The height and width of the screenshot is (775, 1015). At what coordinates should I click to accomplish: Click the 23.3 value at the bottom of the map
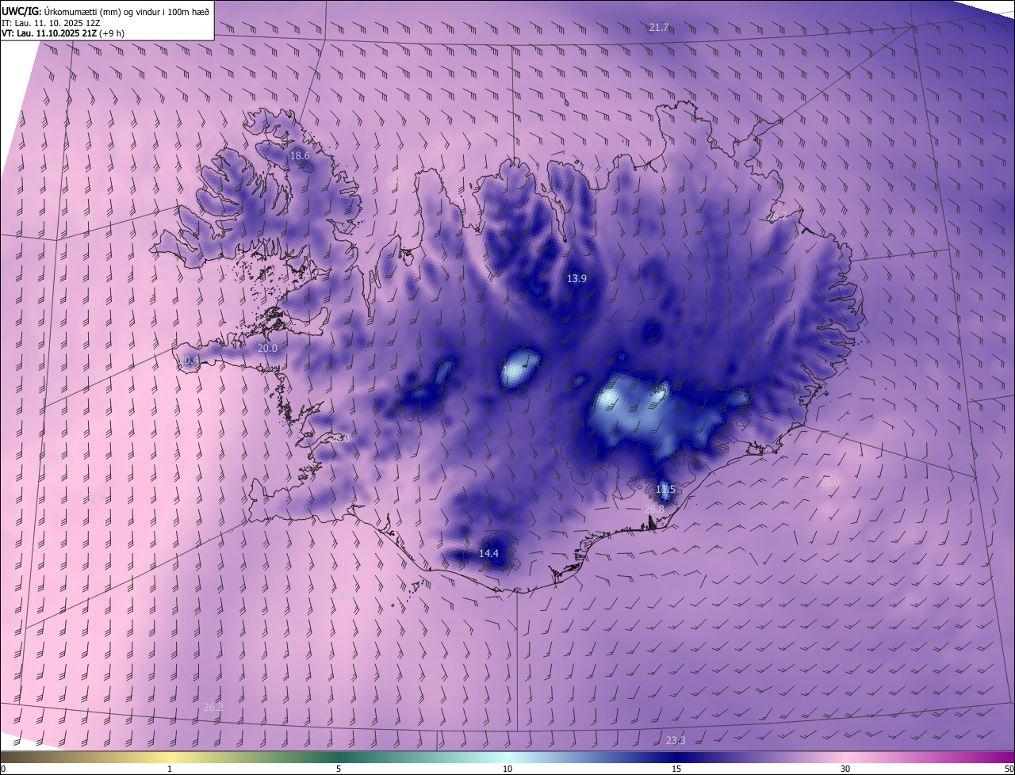pos(676,740)
